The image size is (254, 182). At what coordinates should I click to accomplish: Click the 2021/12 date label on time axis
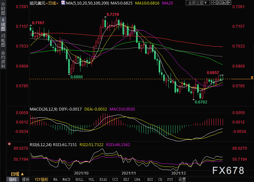point(178,173)
